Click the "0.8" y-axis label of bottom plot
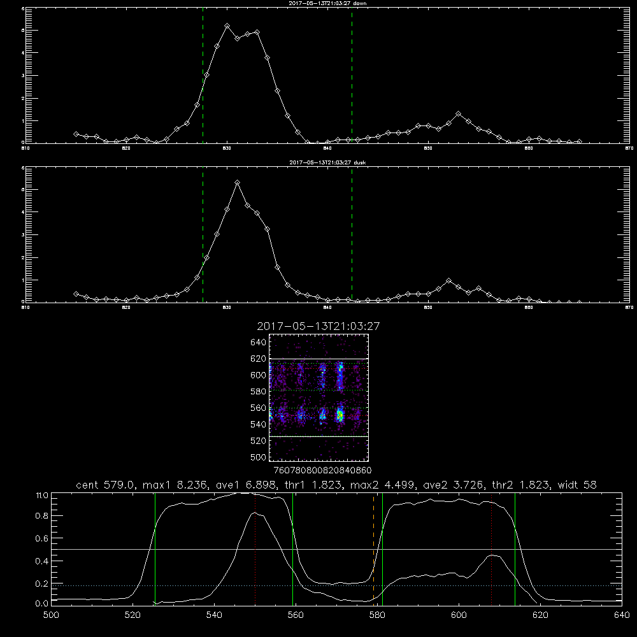 42,516
